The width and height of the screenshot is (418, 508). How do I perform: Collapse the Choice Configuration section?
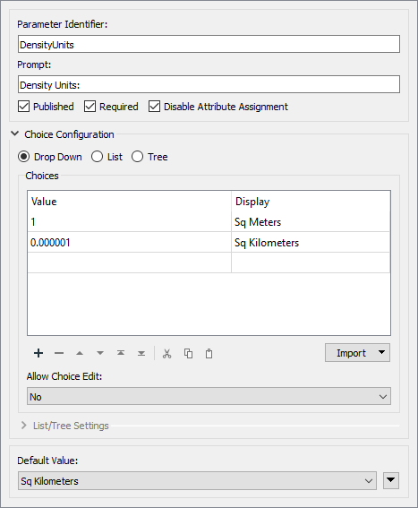(15, 133)
